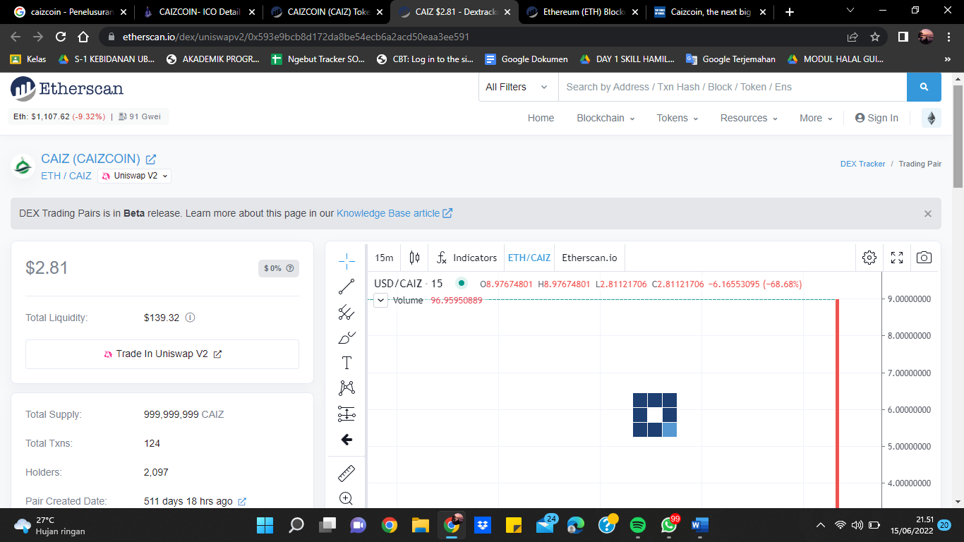Reload the page in the browser

pos(61,37)
